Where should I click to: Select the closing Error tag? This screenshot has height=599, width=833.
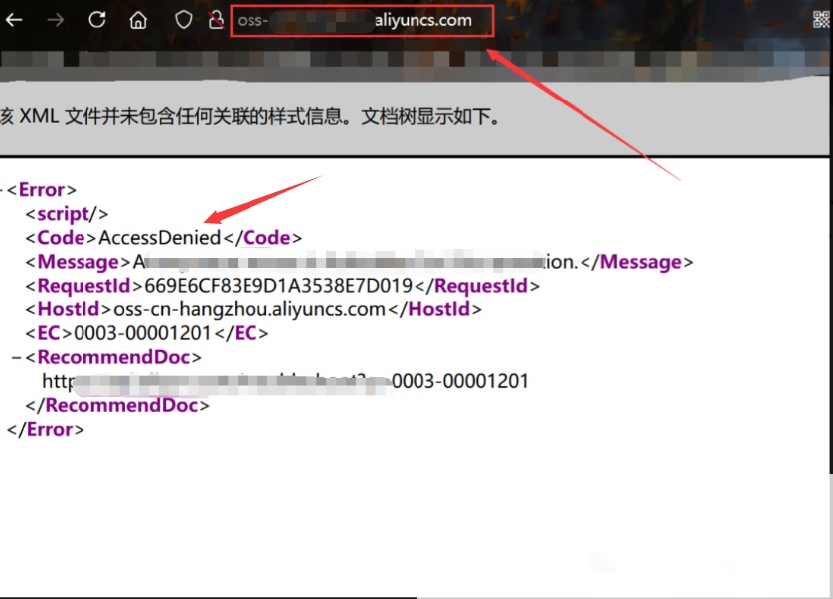tap(45, 429)
